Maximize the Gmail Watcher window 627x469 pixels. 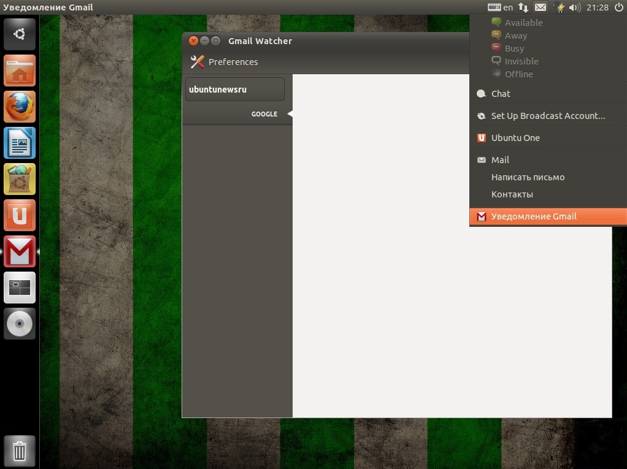[215, 40]
